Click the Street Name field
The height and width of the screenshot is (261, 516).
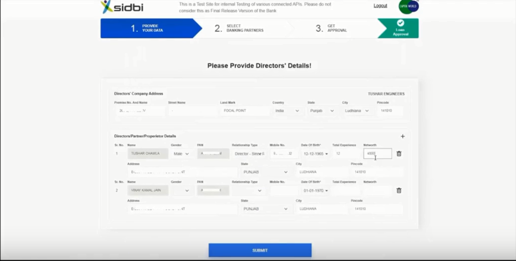tap(193, 111)
